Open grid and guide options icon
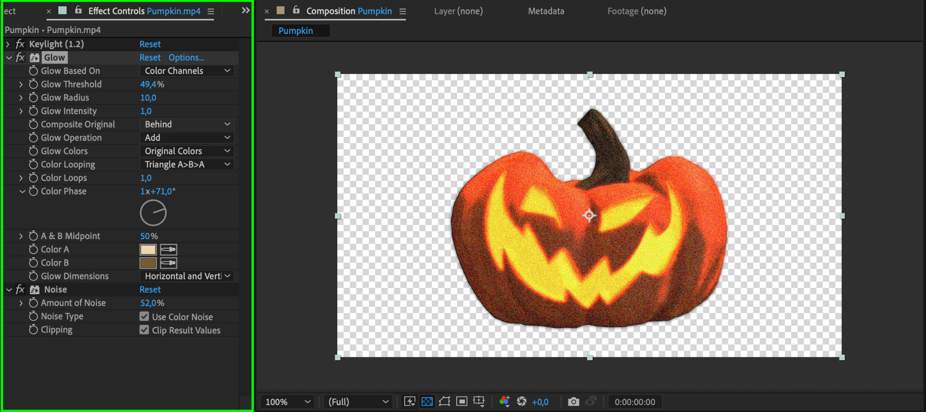This screenshot has height=412, width=926. pos(479,401)
